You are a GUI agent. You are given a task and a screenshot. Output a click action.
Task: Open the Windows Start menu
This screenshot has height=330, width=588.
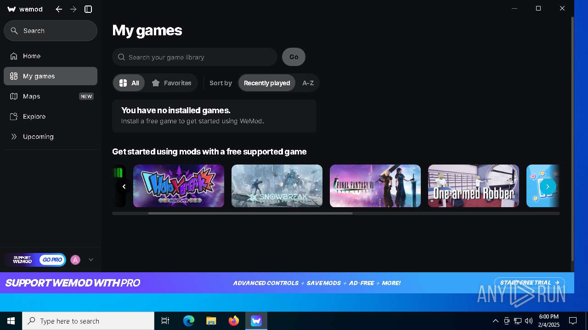[11, 321]
